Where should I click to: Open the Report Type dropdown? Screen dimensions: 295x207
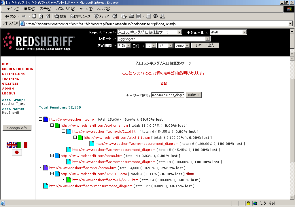tap(180, 32)
